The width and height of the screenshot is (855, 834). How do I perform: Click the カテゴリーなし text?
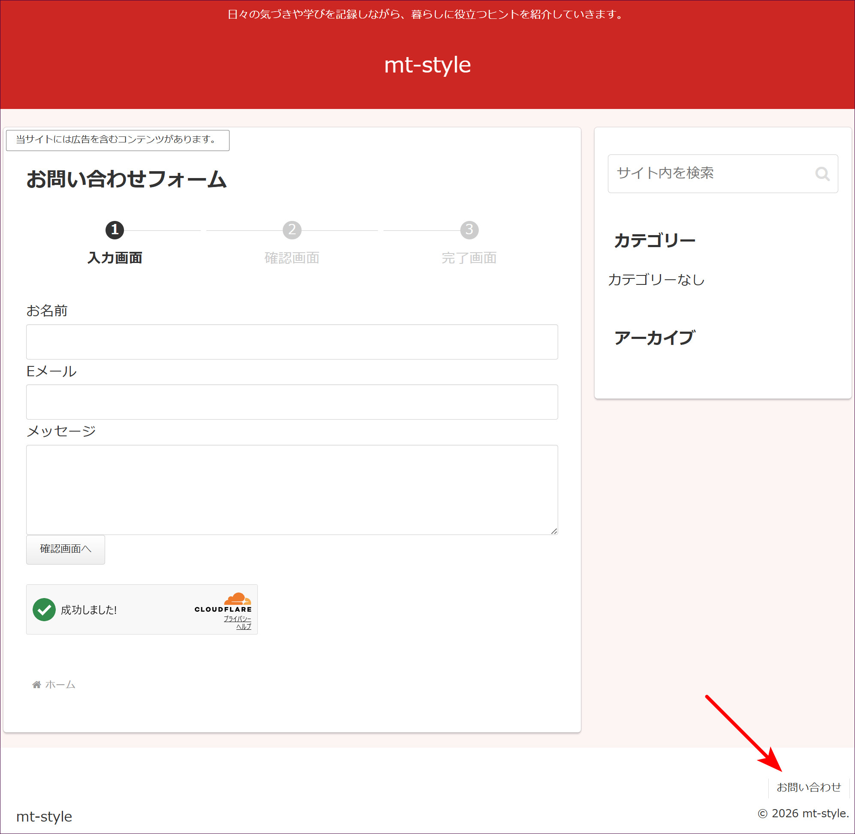click(656, 279)
